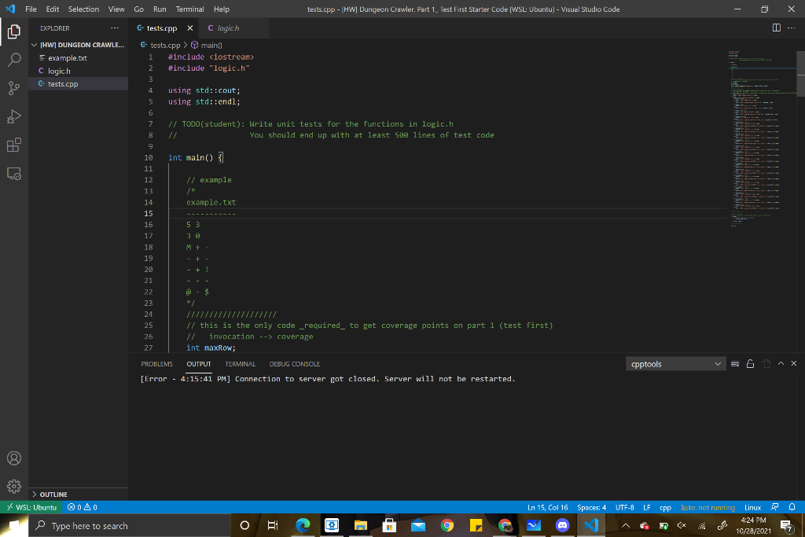805x537 pixels.
Task: Open the notifications bell in status bar
Action: point(793,508)
